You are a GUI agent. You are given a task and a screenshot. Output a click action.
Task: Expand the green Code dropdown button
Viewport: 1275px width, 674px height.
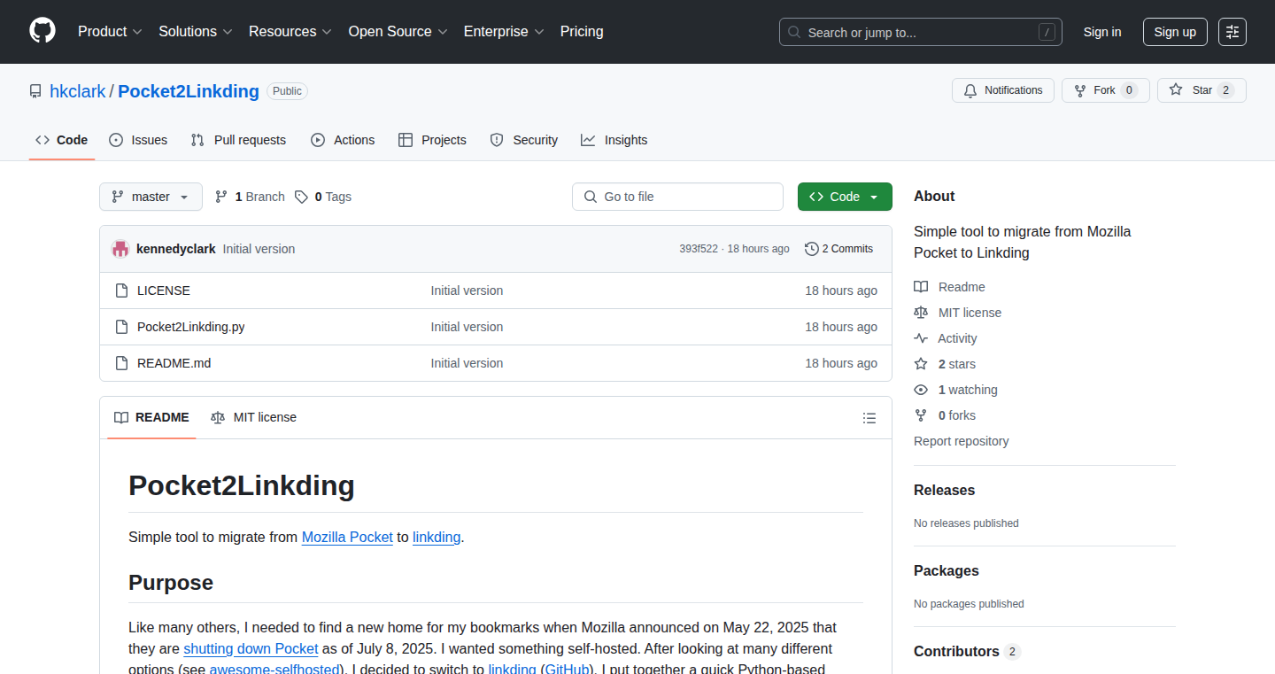click(x=845, y=197)
